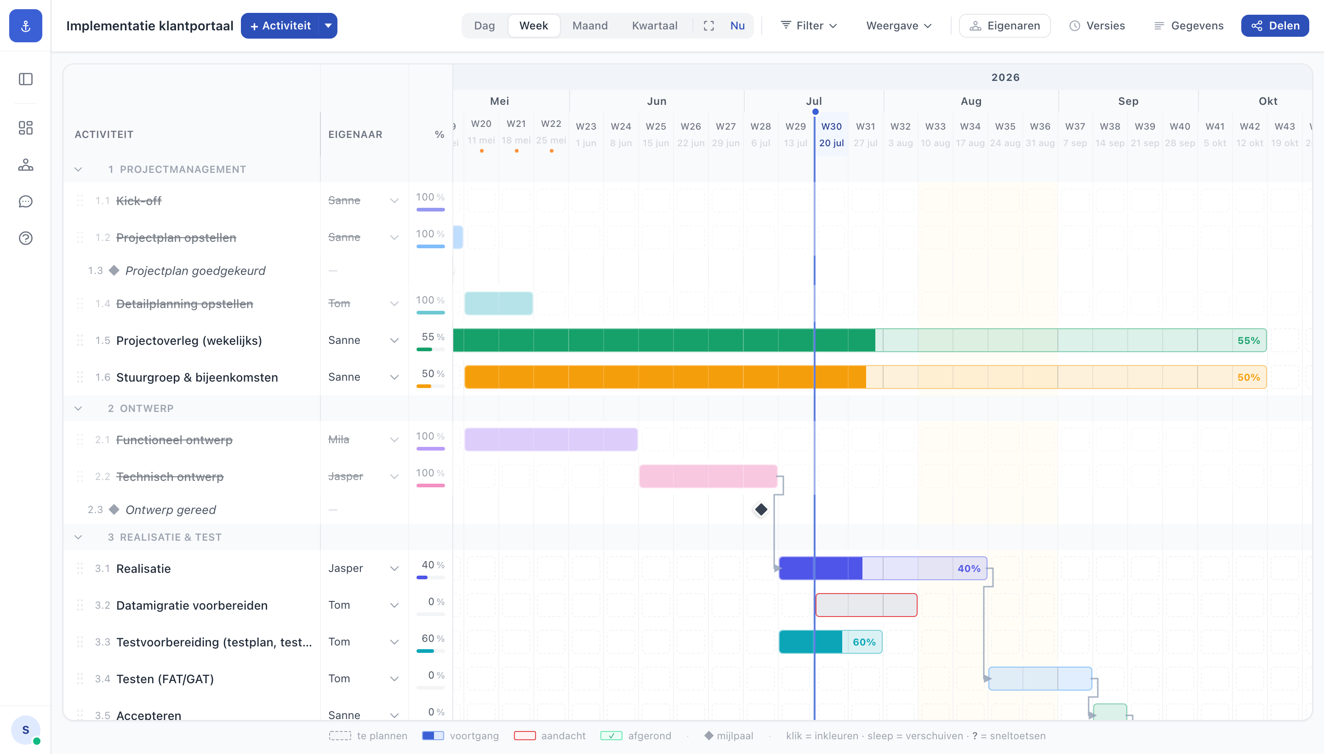The height and width of the screenshot is (754, 1324).
Task: Add a new Activiteit
Action: [x=280, y=25]
